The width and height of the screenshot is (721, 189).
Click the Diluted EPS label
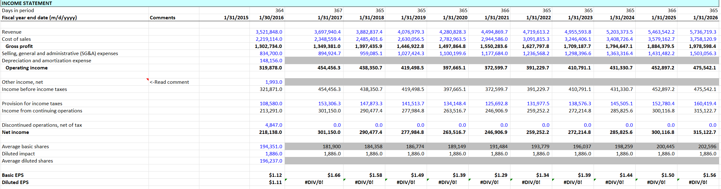click(15, 182)
